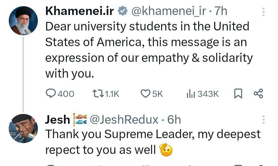278x166 pixels.
Task: Open more options on Khamenei.ir tweet
Action: (263, 12)
